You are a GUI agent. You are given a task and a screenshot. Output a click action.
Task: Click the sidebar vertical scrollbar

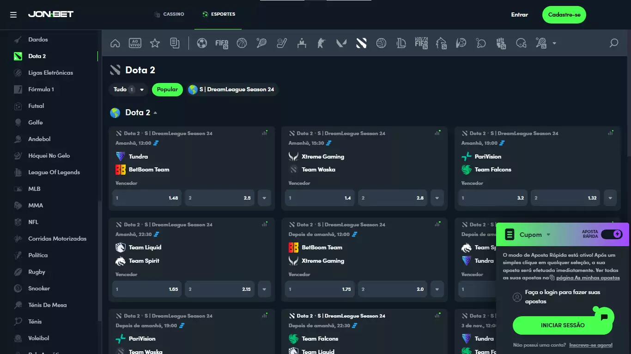click(99, 260)
